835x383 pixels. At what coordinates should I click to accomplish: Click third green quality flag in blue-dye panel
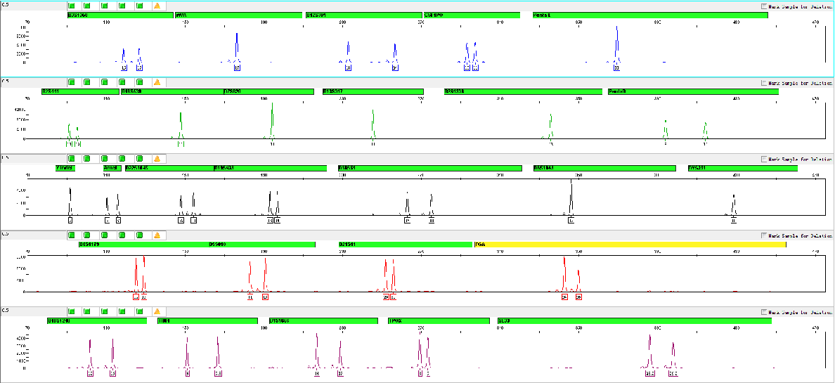pos(104,6)
